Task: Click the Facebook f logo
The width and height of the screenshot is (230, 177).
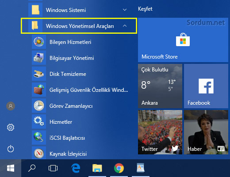Action: coord(206,86)
